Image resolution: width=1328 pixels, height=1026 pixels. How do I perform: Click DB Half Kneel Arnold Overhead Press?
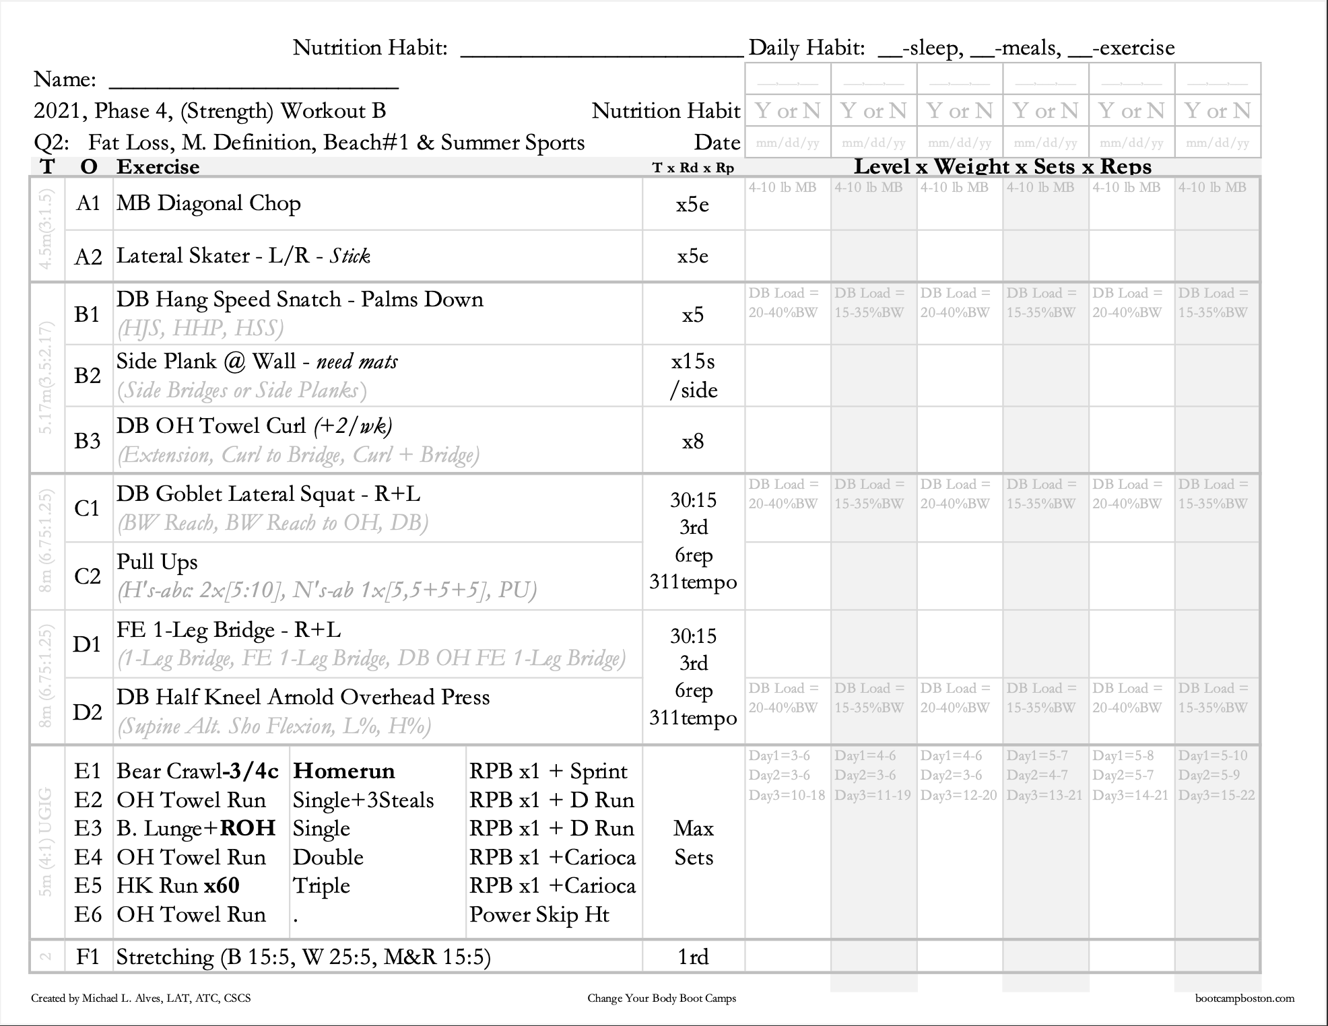[x=303, y=697]
